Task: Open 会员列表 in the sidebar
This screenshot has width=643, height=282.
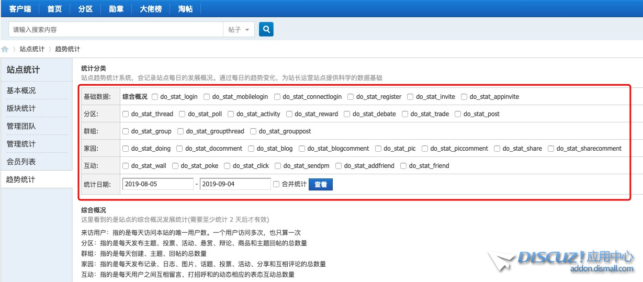Action: click(x=21, y=162)
